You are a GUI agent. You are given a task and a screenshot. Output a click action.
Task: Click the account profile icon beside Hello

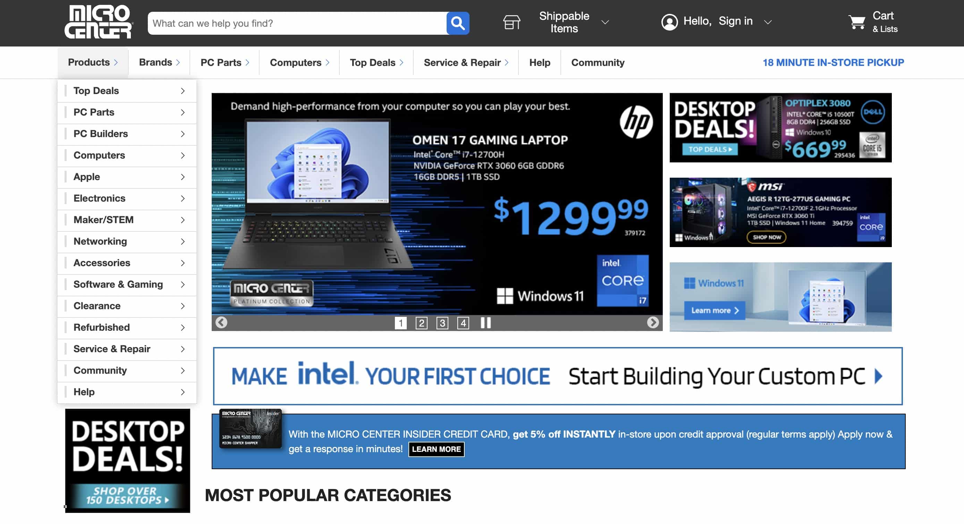670,22
